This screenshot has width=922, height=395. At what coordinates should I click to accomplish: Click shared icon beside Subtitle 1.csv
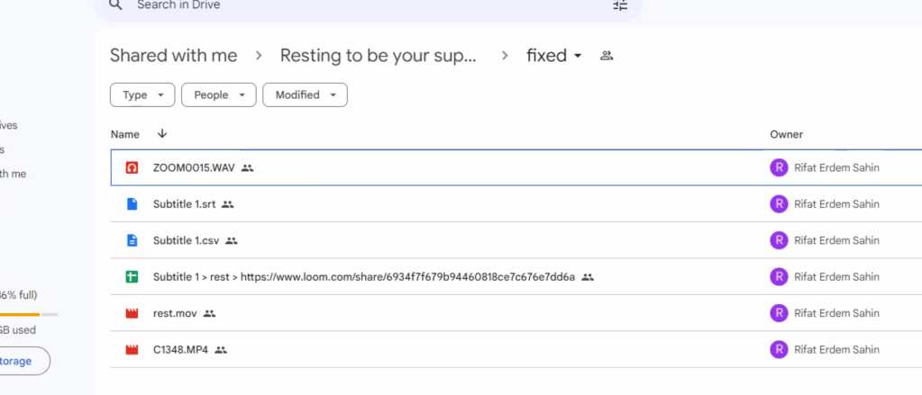pyautogui.click(x=231, y=240)
